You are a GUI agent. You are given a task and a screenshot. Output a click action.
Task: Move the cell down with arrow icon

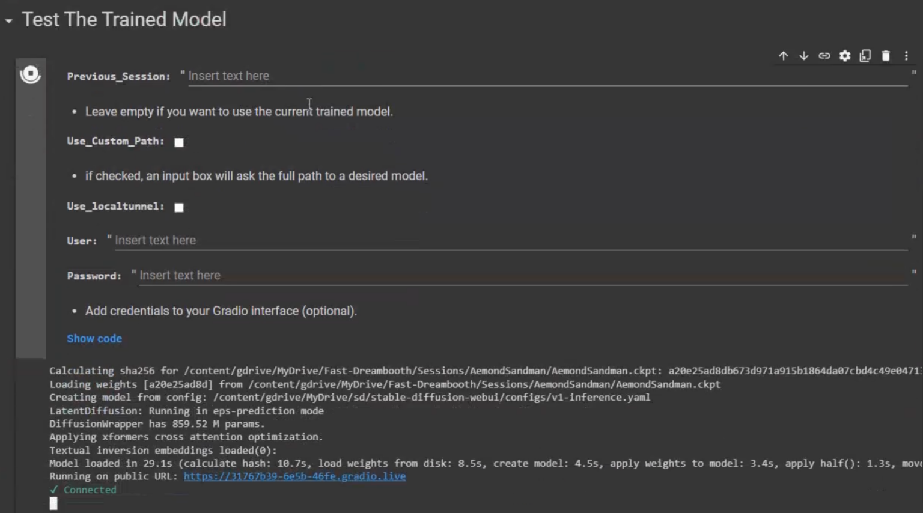tap(803, 56)
